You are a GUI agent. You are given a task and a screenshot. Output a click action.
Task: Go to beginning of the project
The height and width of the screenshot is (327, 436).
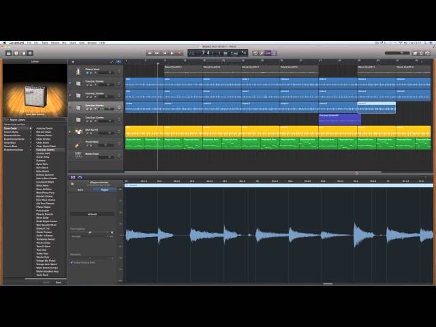(165, 53)
